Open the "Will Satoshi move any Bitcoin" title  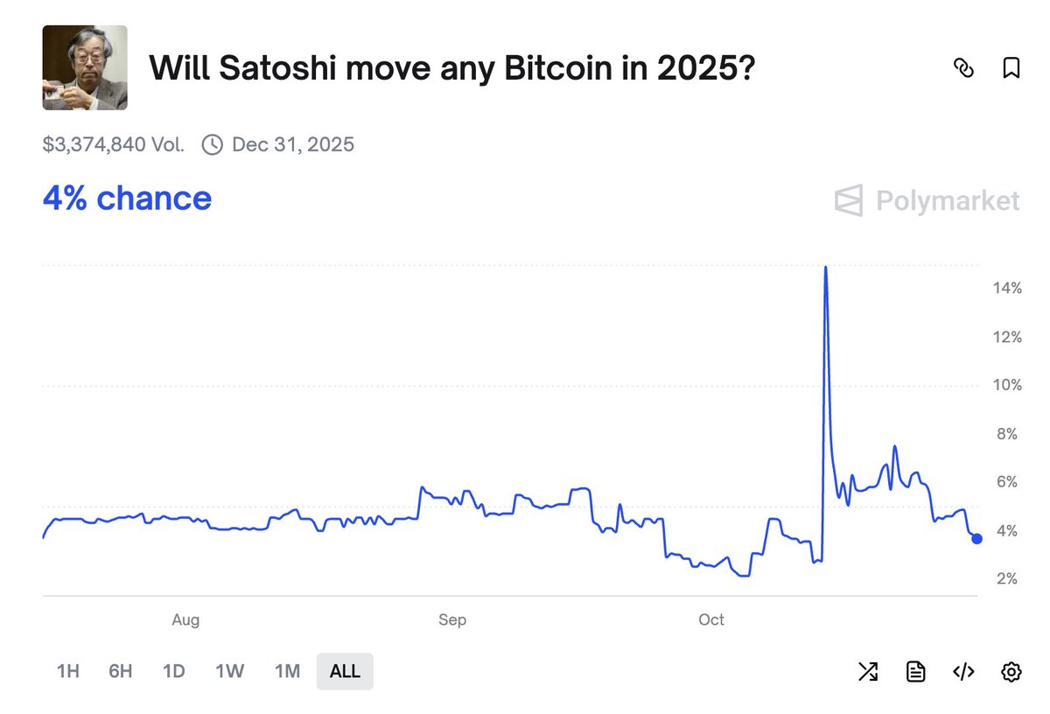pyautogui.click(x=451, y=68)
